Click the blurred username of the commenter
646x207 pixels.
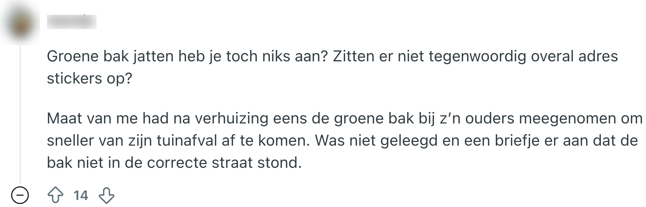pyautogui.click(x=71, y=22)
